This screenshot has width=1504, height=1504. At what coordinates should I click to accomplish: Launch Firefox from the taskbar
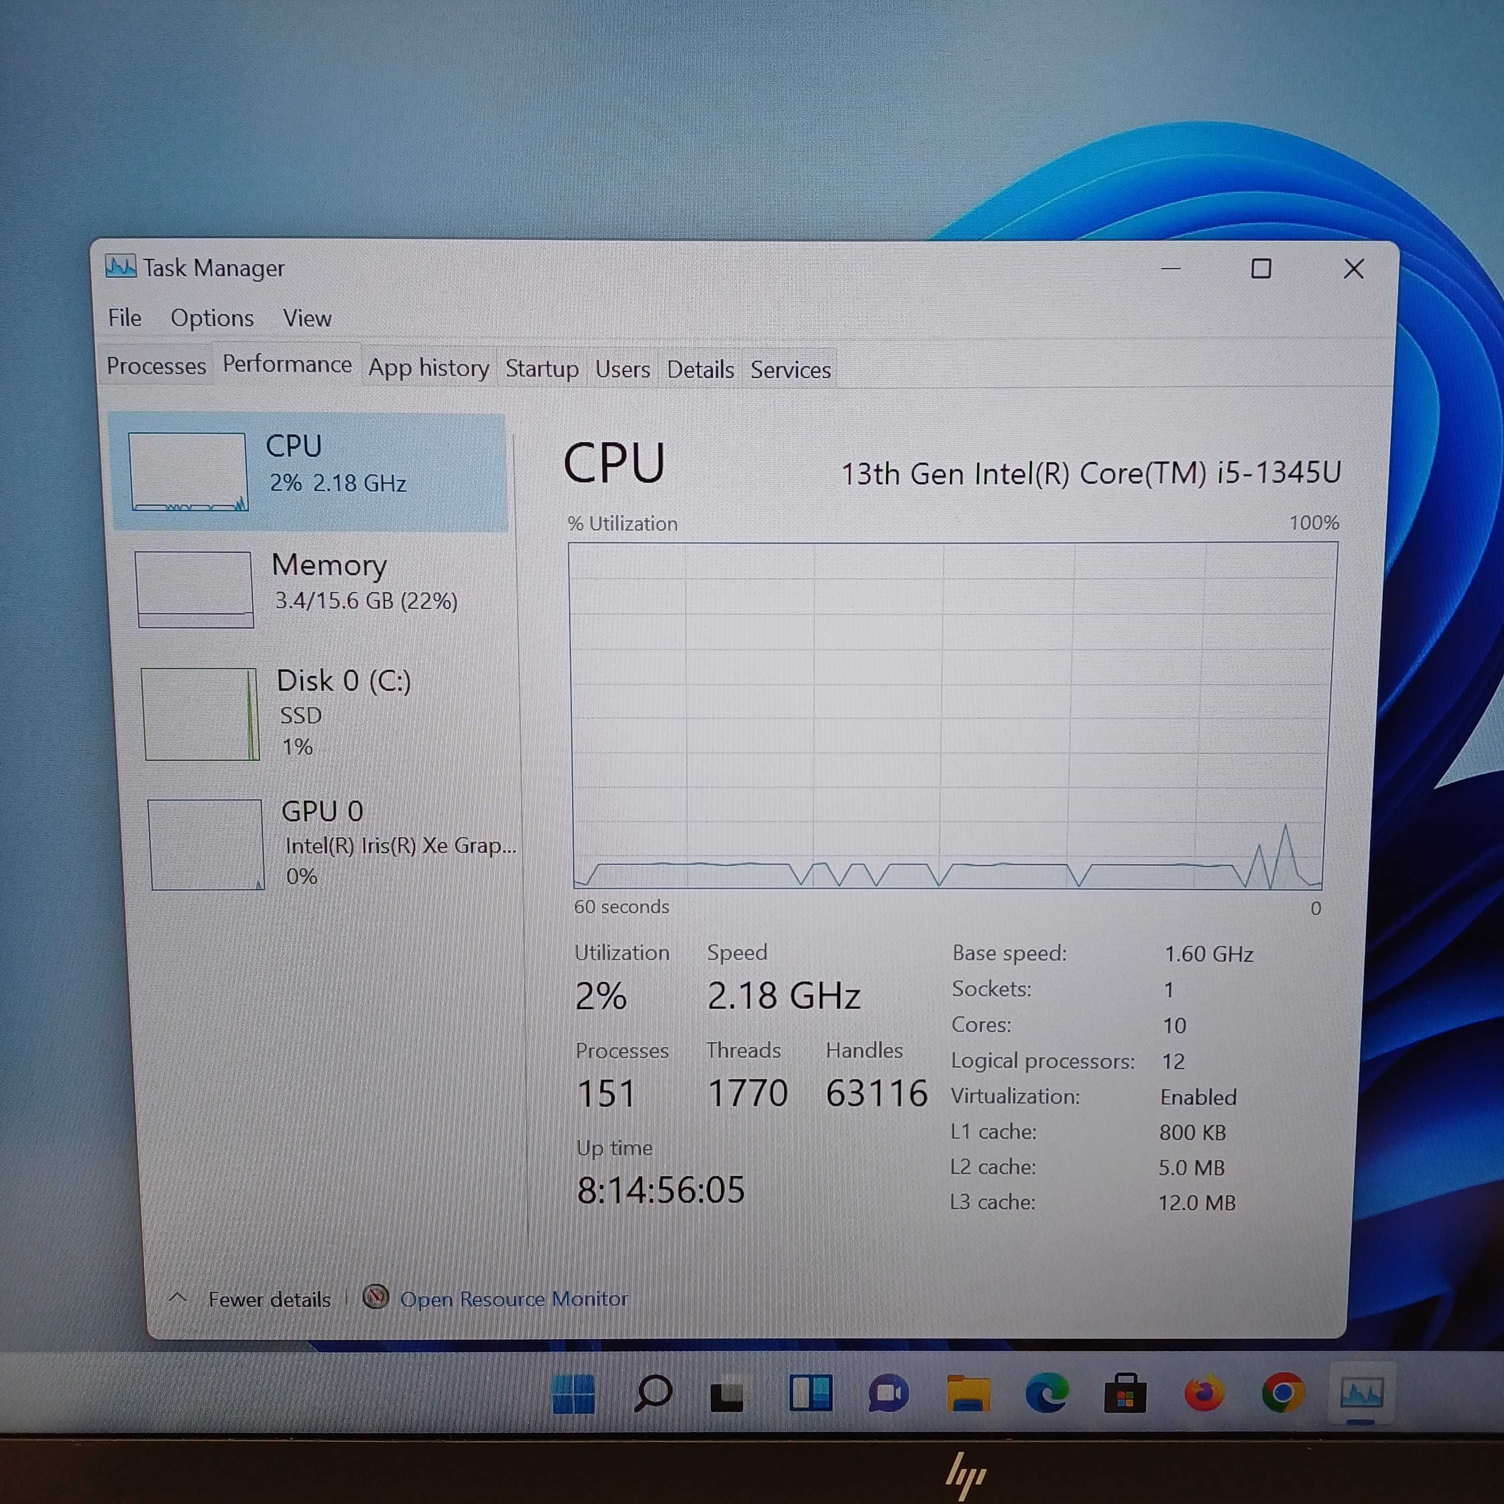click(1204, 1393)
